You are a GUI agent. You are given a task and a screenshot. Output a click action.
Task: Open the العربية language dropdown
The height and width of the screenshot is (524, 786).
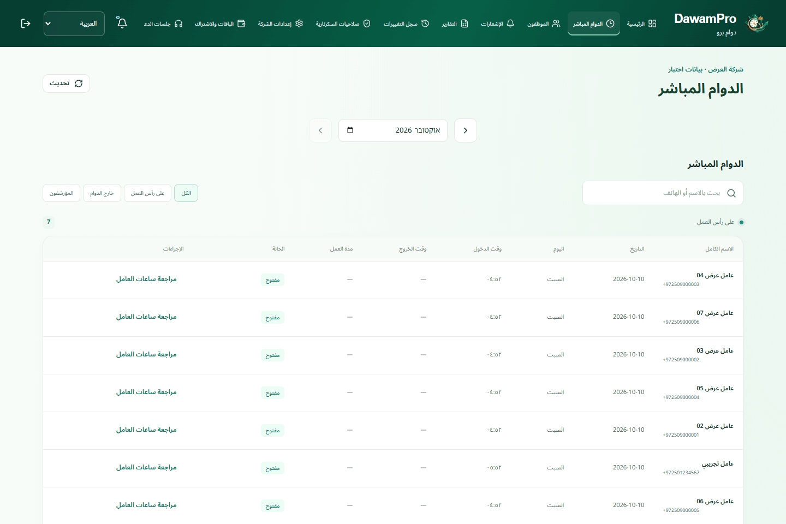tap(74, 23)
